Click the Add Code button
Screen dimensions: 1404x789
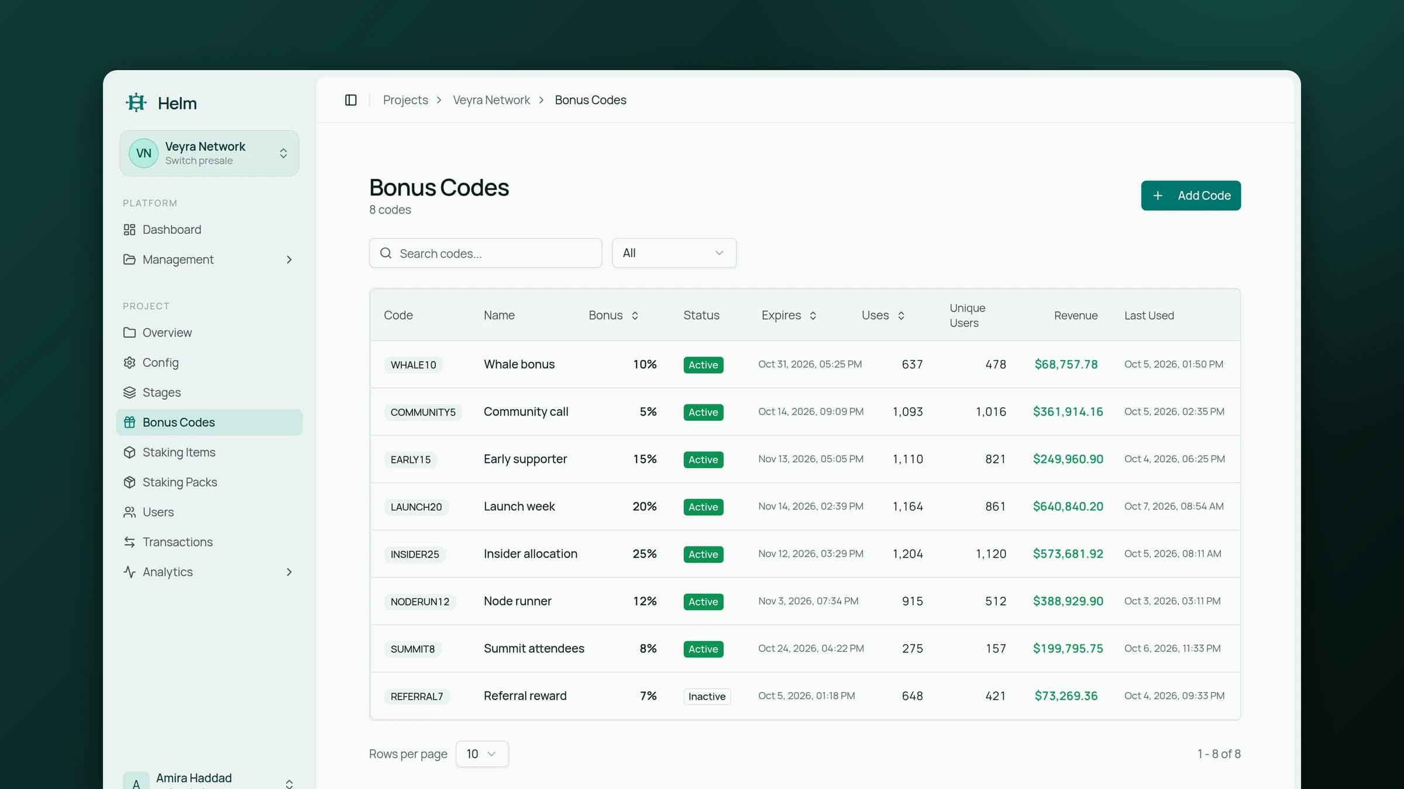click(1190, 195)
